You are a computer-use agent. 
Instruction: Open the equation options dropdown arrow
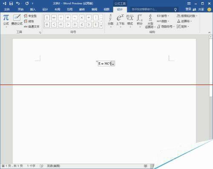click(x=113, y=64)
